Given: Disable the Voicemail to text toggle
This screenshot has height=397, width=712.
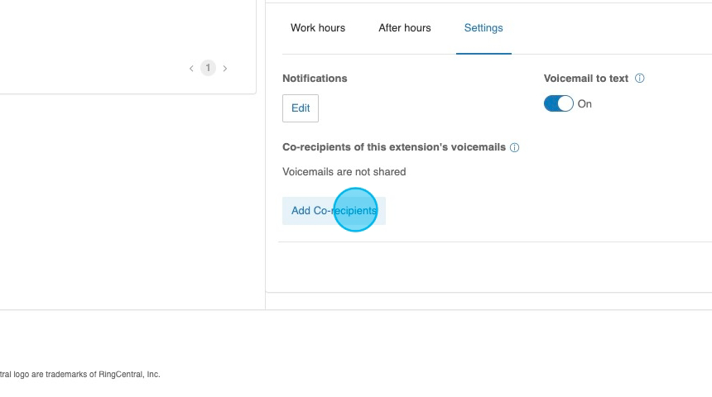Looking at the screenshot, I should pos(558,103).
